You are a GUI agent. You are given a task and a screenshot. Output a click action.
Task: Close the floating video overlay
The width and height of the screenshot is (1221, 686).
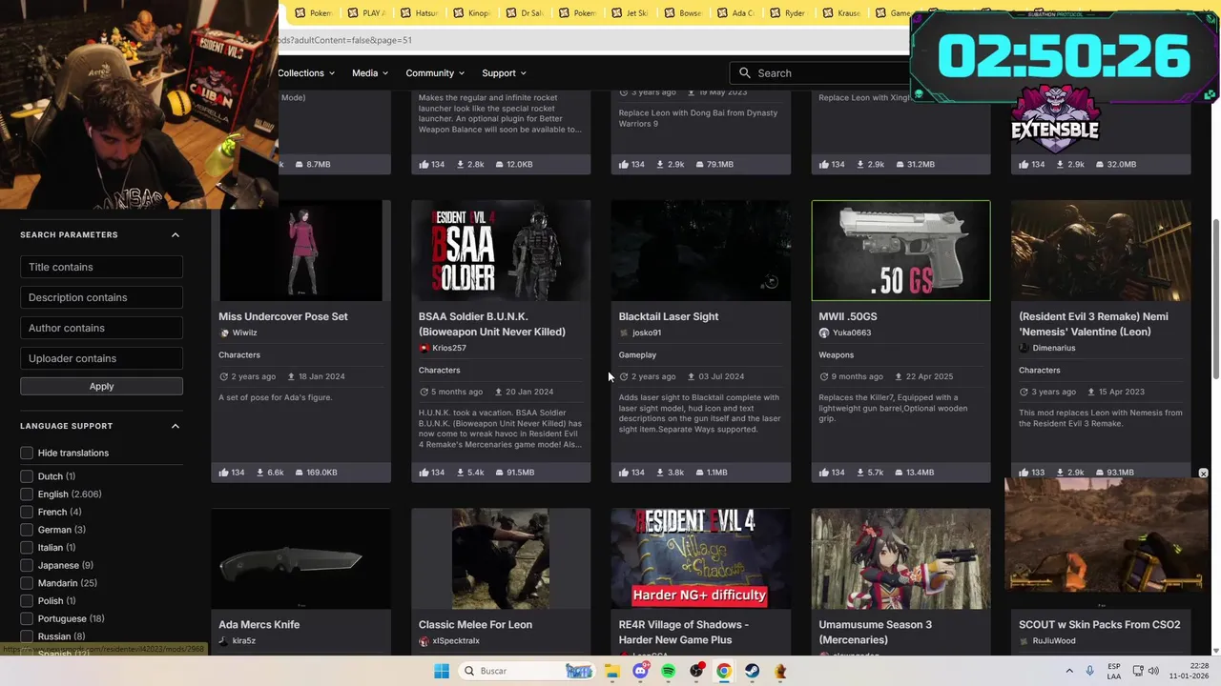click(1203, 474)
